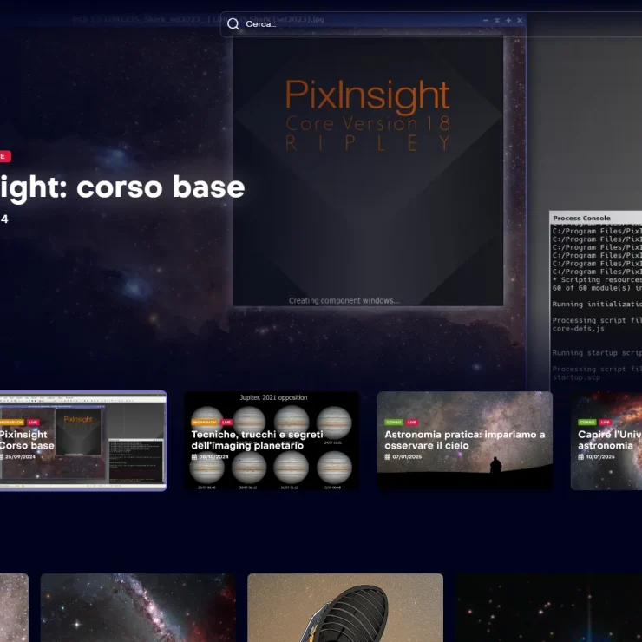Click the date text "25/09/2024"
Image resolution: width=642 pixels, height=642 pixels.
tap(21, 456)
